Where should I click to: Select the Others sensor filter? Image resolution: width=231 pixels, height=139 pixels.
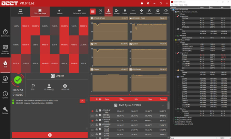click(x=166, y=11)
